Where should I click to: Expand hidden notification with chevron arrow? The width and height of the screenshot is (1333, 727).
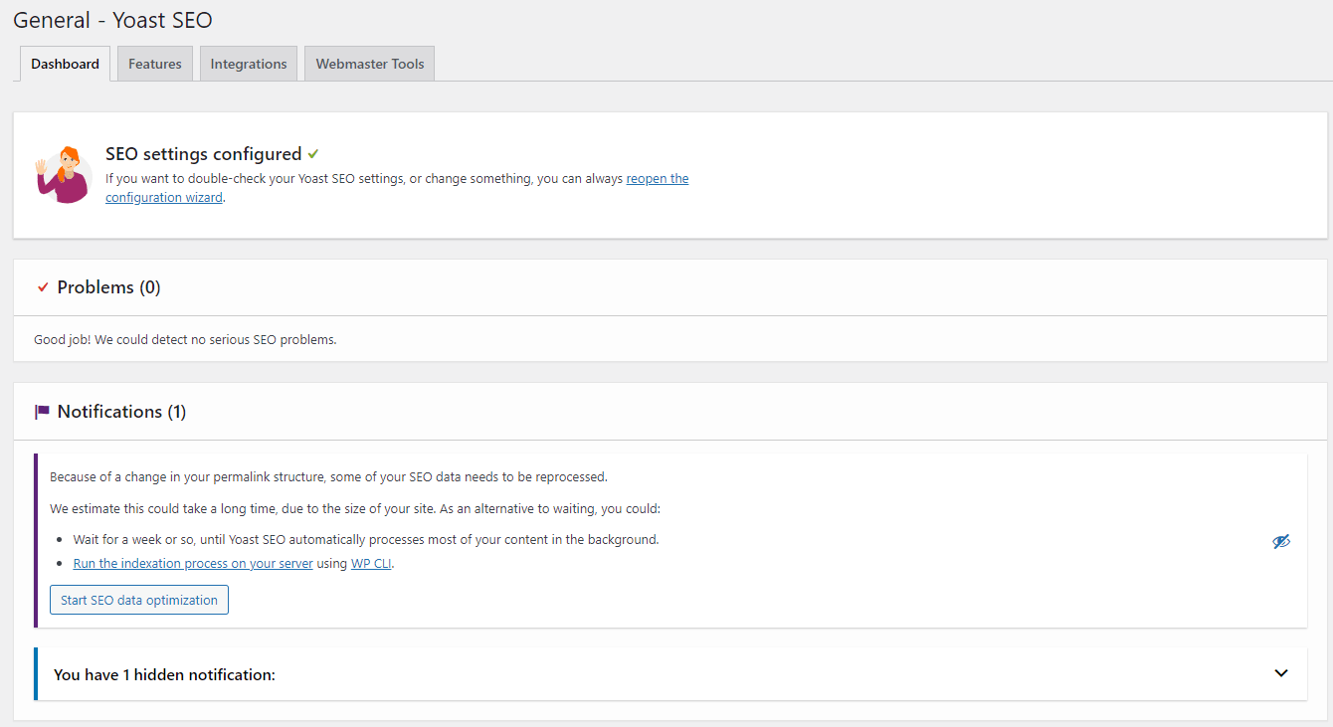coord(1281,673)
